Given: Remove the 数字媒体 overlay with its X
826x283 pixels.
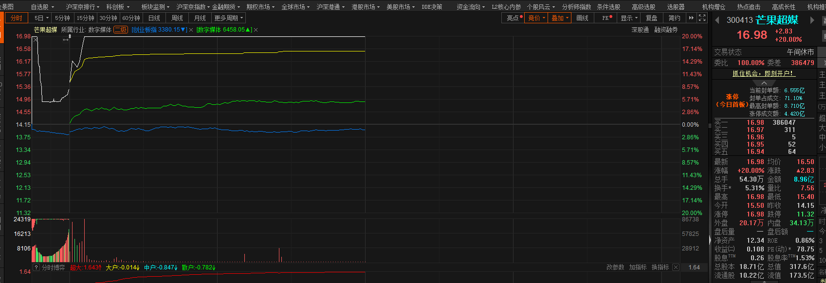Looking at the screenshot, I should click(256, 30).
